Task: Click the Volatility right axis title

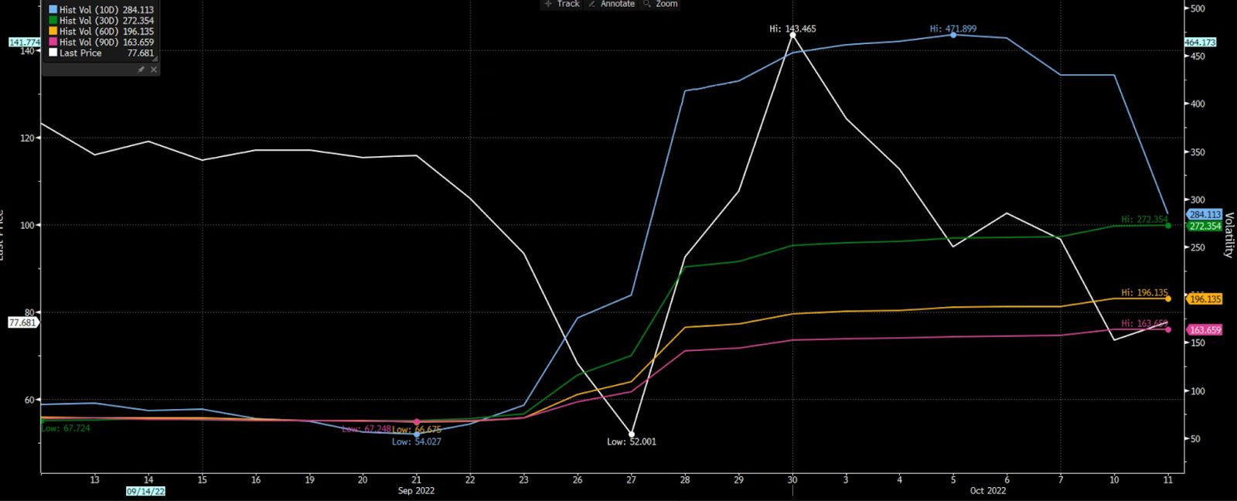Action: pos(1228,235)
